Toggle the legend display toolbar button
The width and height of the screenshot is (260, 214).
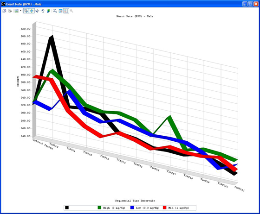pyautogui.click(x=66, y=11)
